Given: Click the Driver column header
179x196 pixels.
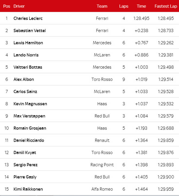Looking at the screenshot, I should point(19,6).
